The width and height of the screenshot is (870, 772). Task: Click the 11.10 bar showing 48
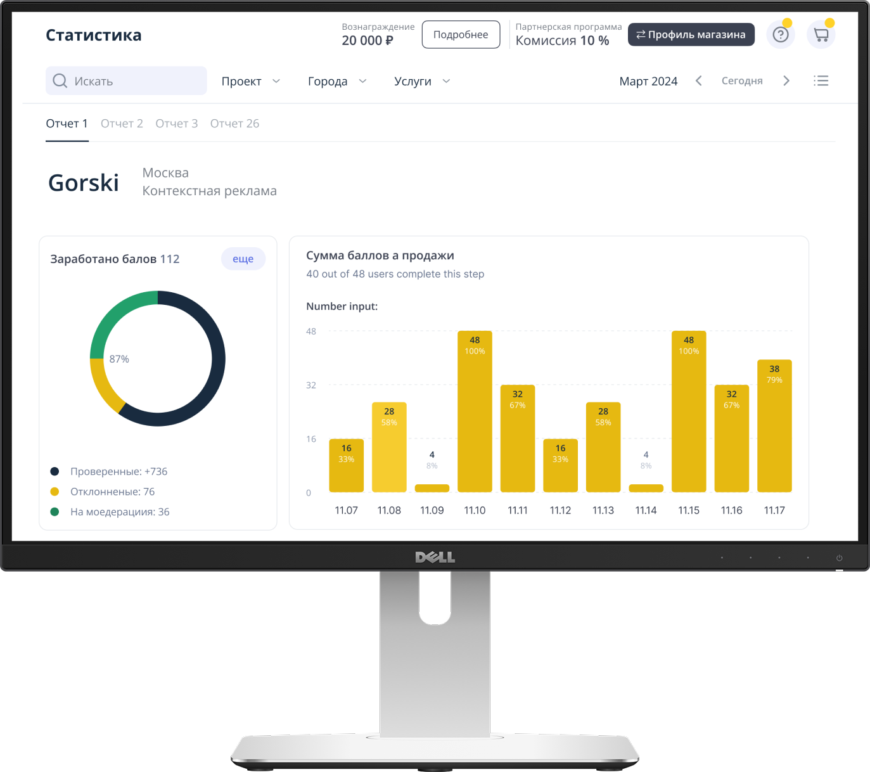point(475,411)
